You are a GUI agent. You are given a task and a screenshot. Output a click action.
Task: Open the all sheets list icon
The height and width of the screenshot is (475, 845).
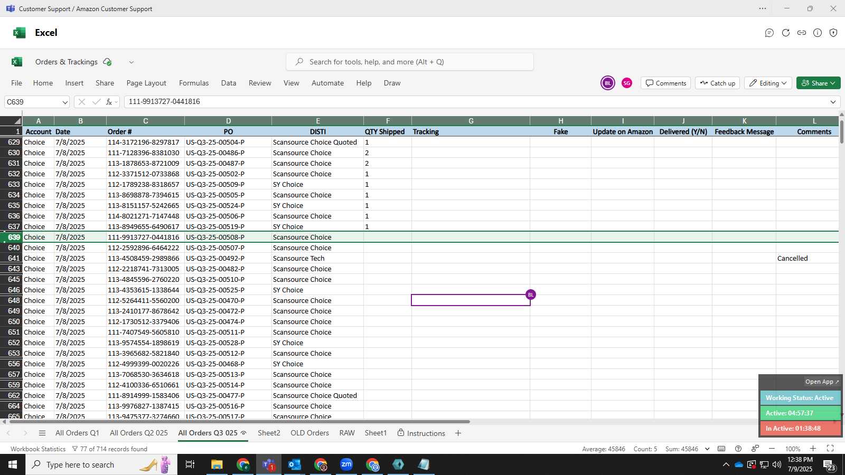[x=42, y=433]
